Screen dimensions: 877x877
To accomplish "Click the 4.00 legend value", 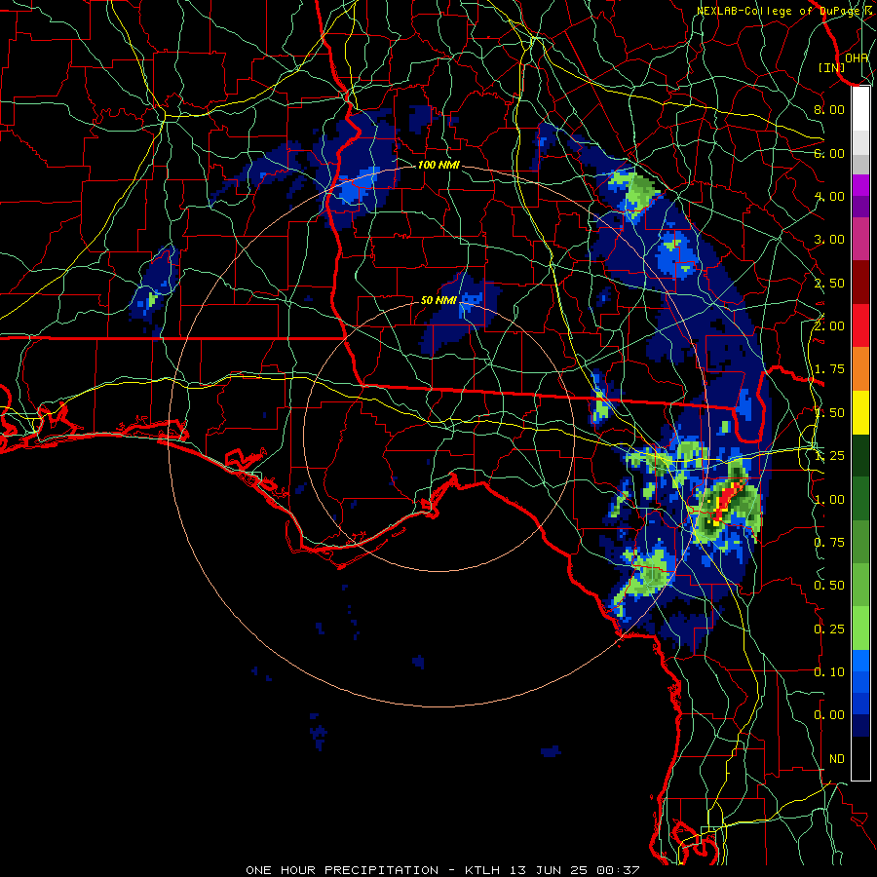I will point(829,196).
